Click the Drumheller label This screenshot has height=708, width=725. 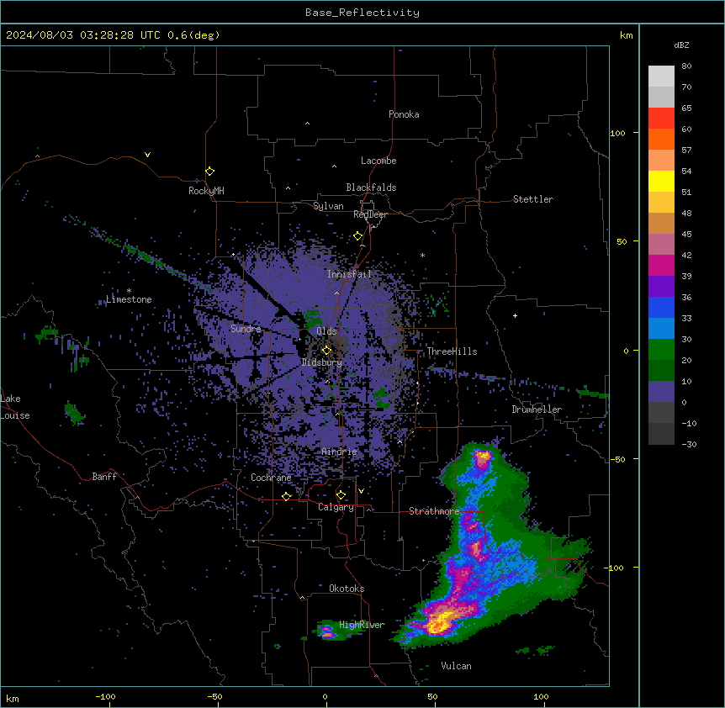[537, 409]
